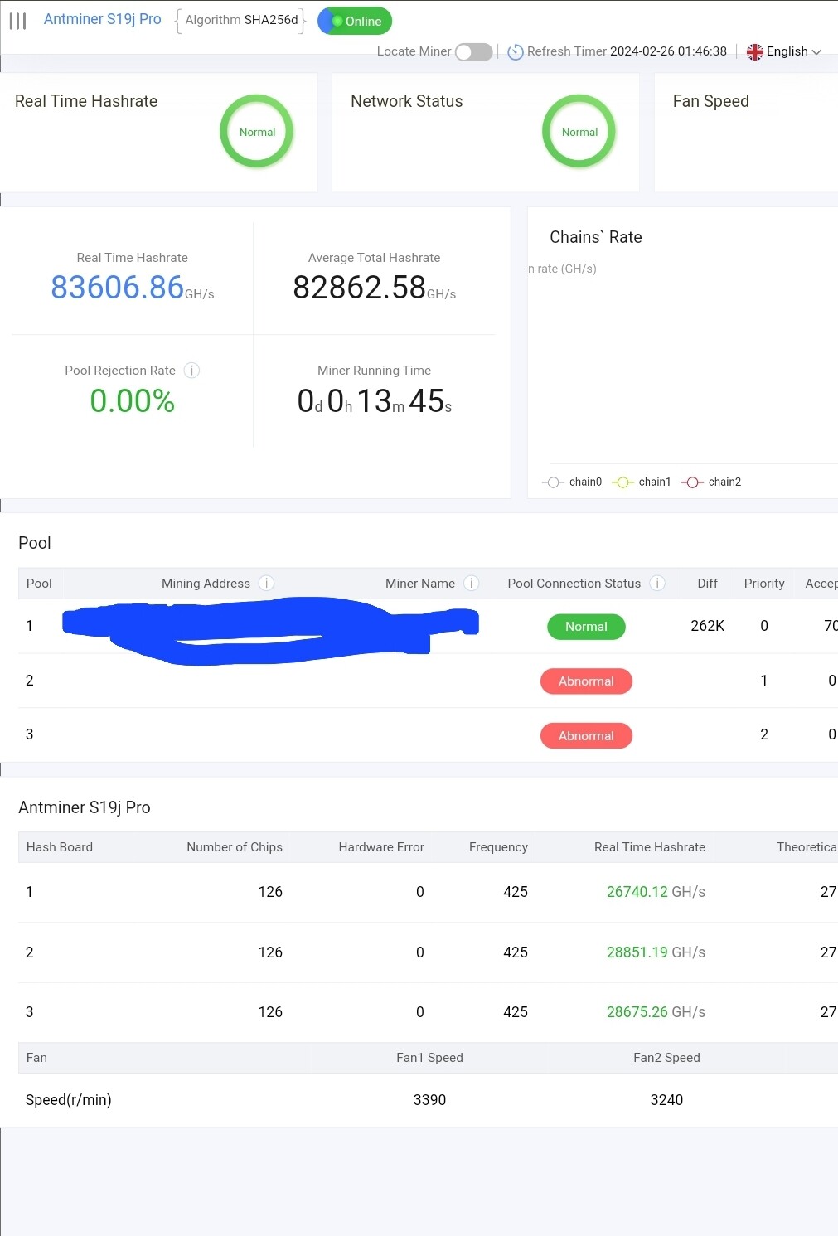Click the Chains` Rate chart title
Image resolution: width=838 pixels, height=1236 pixels.
click(x=596, y=237)
